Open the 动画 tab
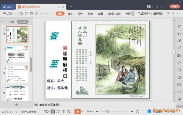Image resolution: width=183 pixels, height=115 pixels. [100, 14]
